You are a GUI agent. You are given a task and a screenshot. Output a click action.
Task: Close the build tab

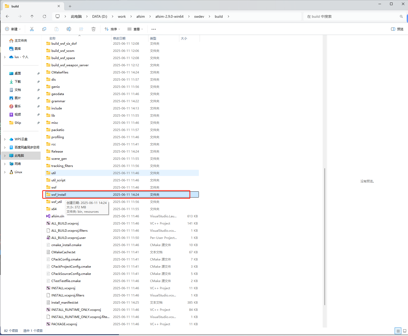[59, 6]
